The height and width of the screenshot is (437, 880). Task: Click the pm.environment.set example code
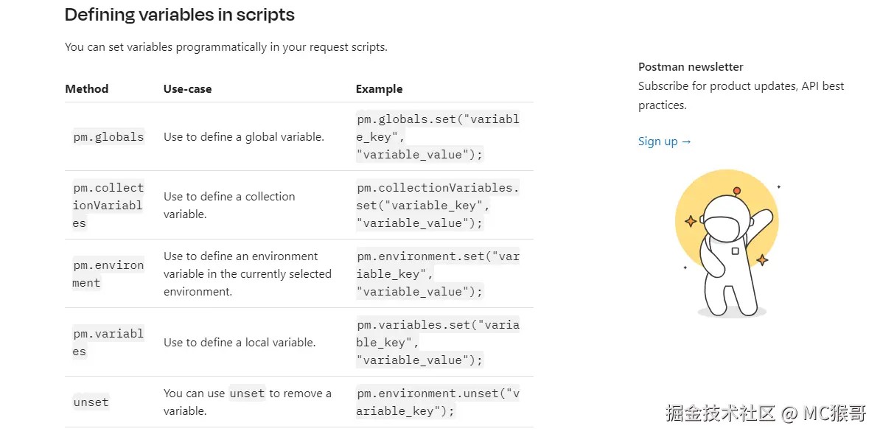coord(438,274)
